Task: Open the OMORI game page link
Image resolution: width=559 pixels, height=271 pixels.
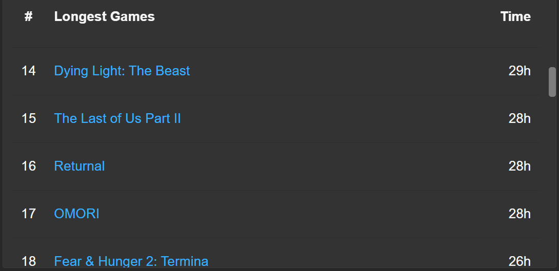Action: pos(76,214)
